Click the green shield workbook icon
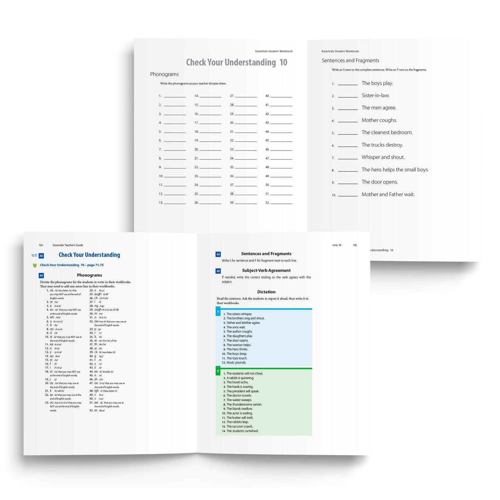Screen dimensions: 500x500 [x=35, y=265]
